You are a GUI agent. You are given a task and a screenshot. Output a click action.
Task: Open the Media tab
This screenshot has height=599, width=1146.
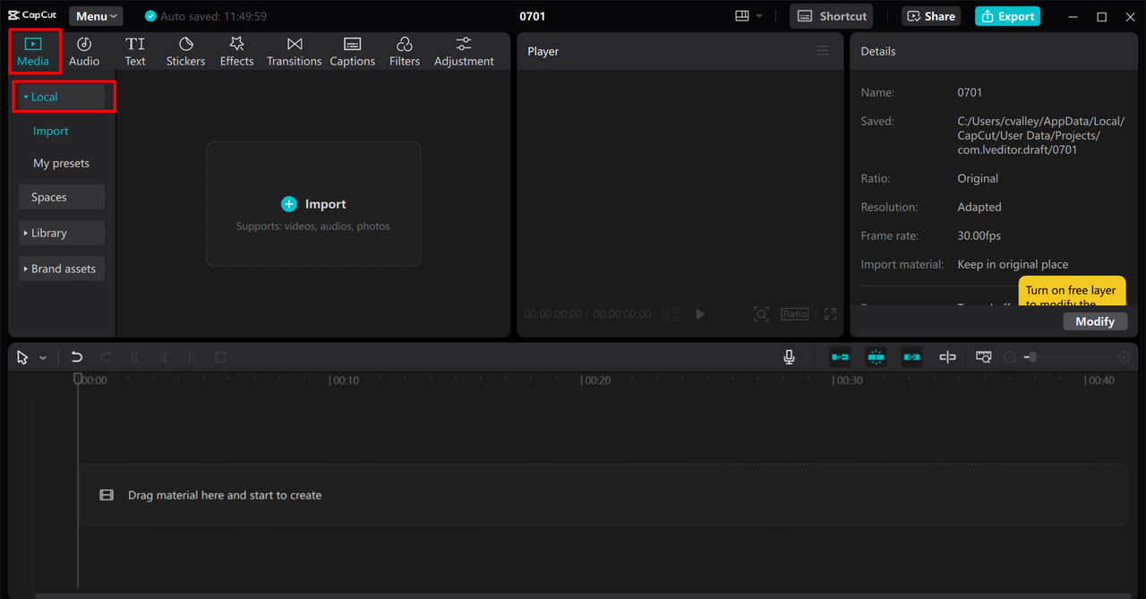click(x=33, y=52)
